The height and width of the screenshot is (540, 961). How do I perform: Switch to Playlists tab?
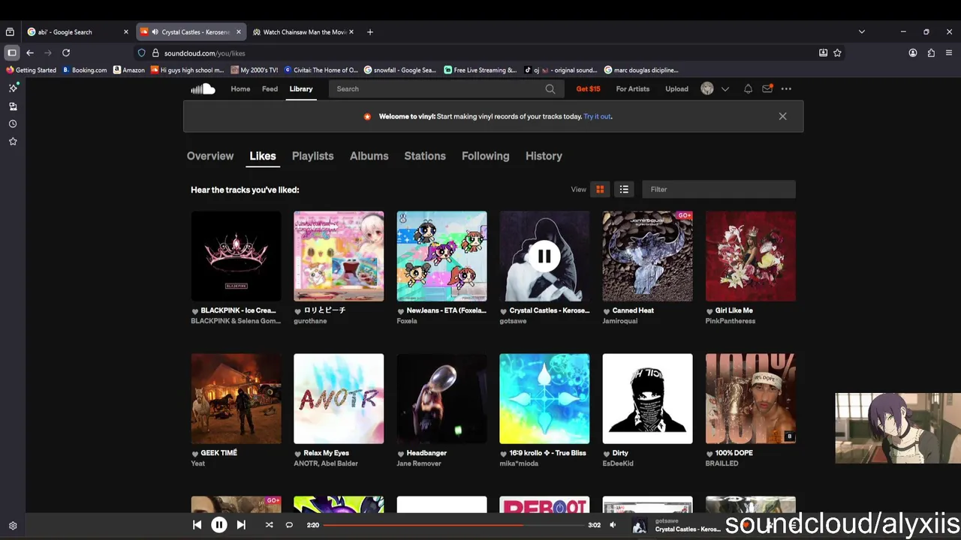point(312,156)
